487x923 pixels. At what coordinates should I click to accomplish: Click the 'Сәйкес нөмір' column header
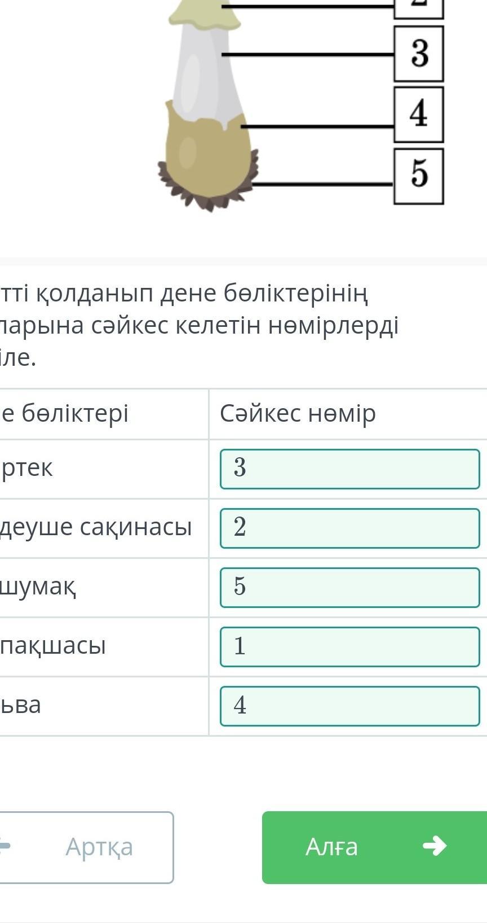point(298,414)
